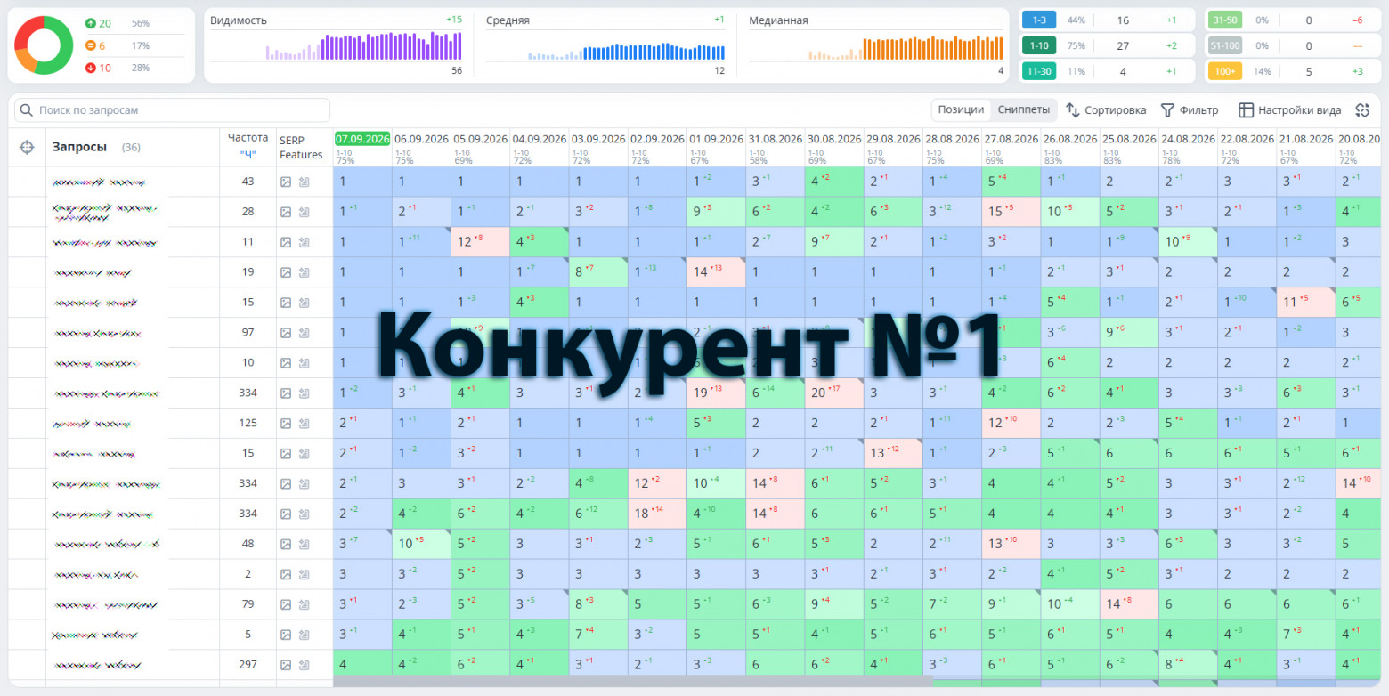
Task: Click the Медианная orange bar chart
Action: click(x=906, y=48)
